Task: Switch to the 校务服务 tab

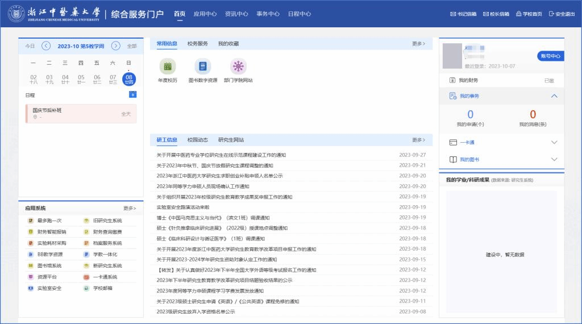Action: pos(198,44)
